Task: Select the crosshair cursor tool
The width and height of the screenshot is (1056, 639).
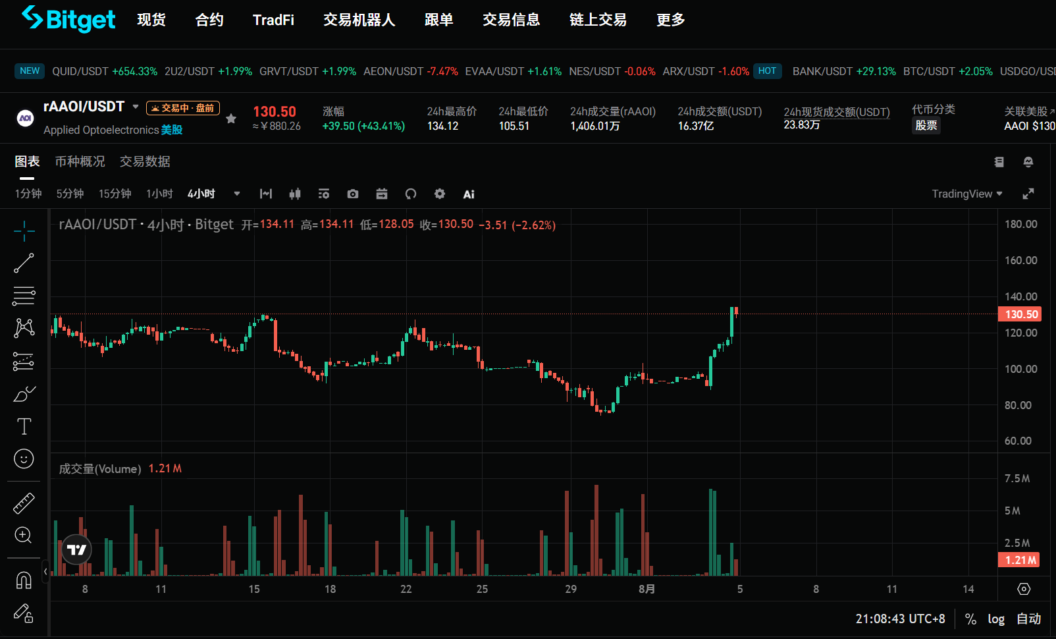Action: [x=24, y=231]
